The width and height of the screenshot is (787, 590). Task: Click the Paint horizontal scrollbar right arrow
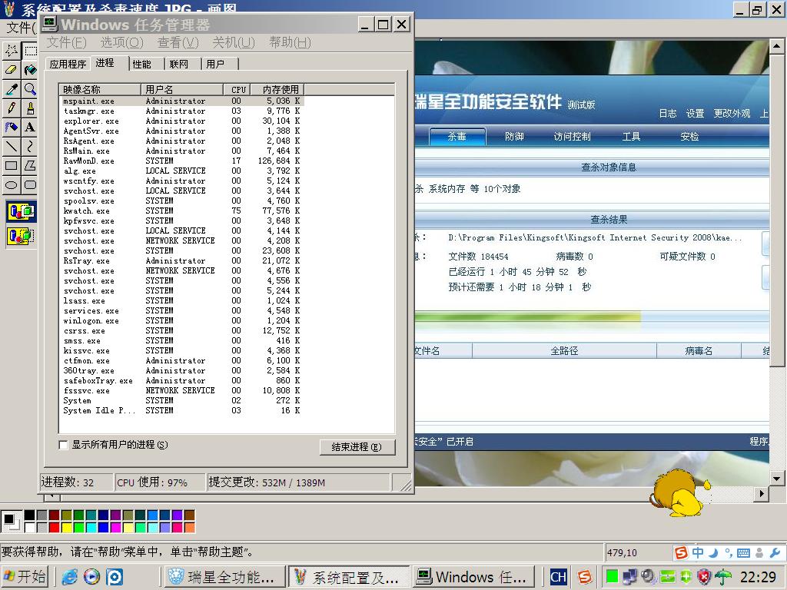pos(762,494)
